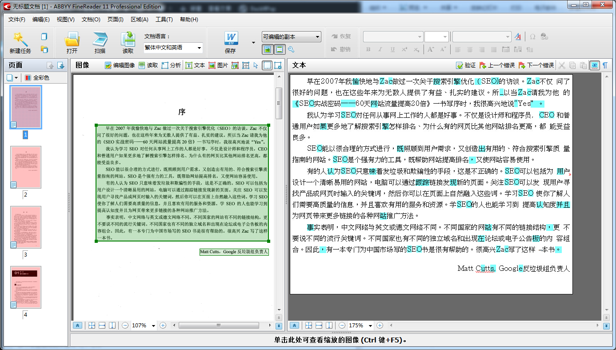Toggle the Text pane collapse double-arrow button
This screenshot has height=350, width=616.
pos(294,326)
